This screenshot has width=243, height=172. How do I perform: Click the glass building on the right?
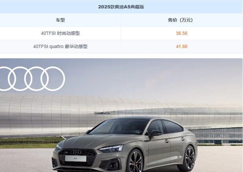217,136
